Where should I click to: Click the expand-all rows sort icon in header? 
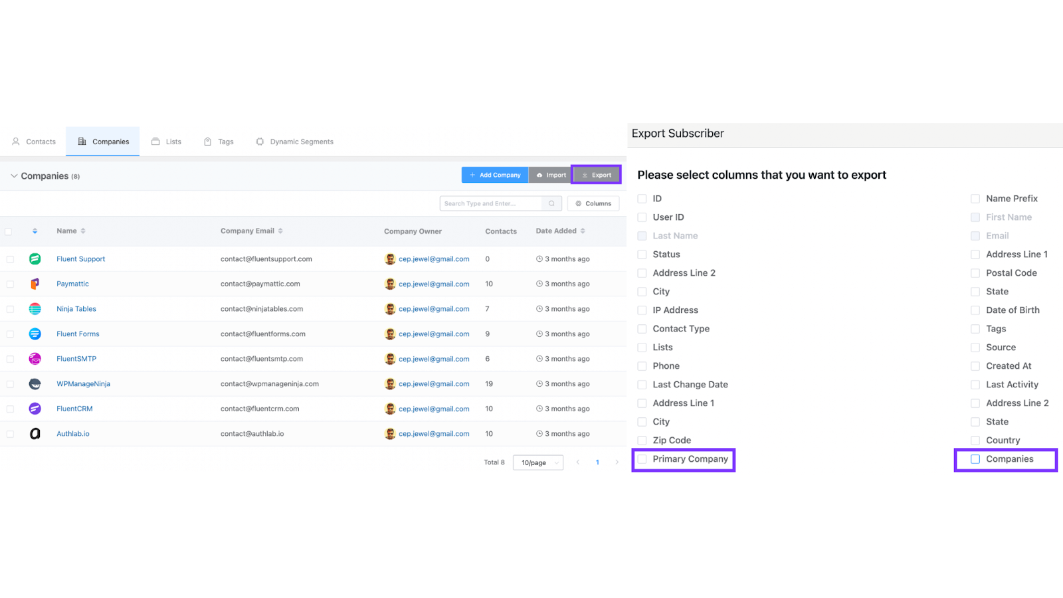point(35,231)
